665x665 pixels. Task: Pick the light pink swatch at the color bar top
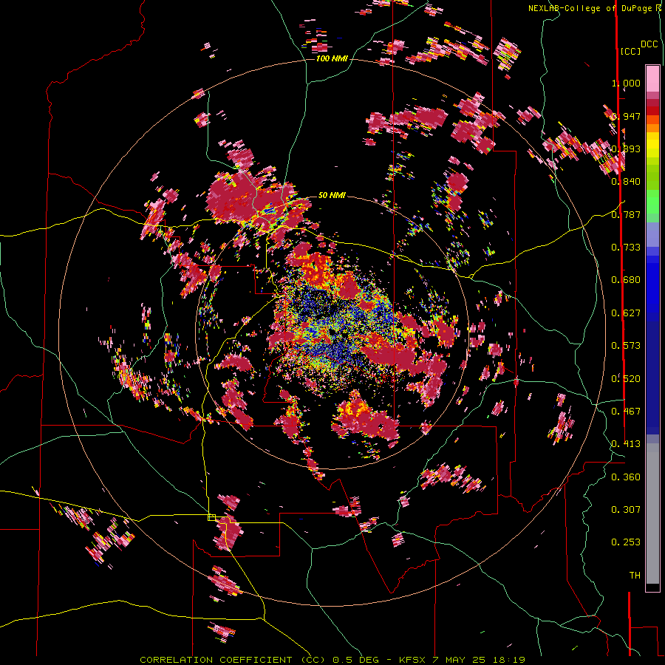pyautogui.click(x=652, y=78)
